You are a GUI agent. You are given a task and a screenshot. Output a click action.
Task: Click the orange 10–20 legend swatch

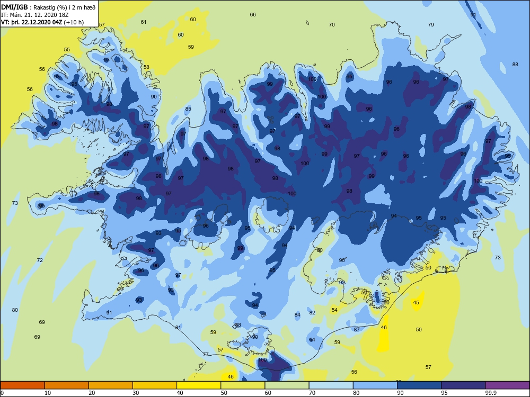[67, 385]
